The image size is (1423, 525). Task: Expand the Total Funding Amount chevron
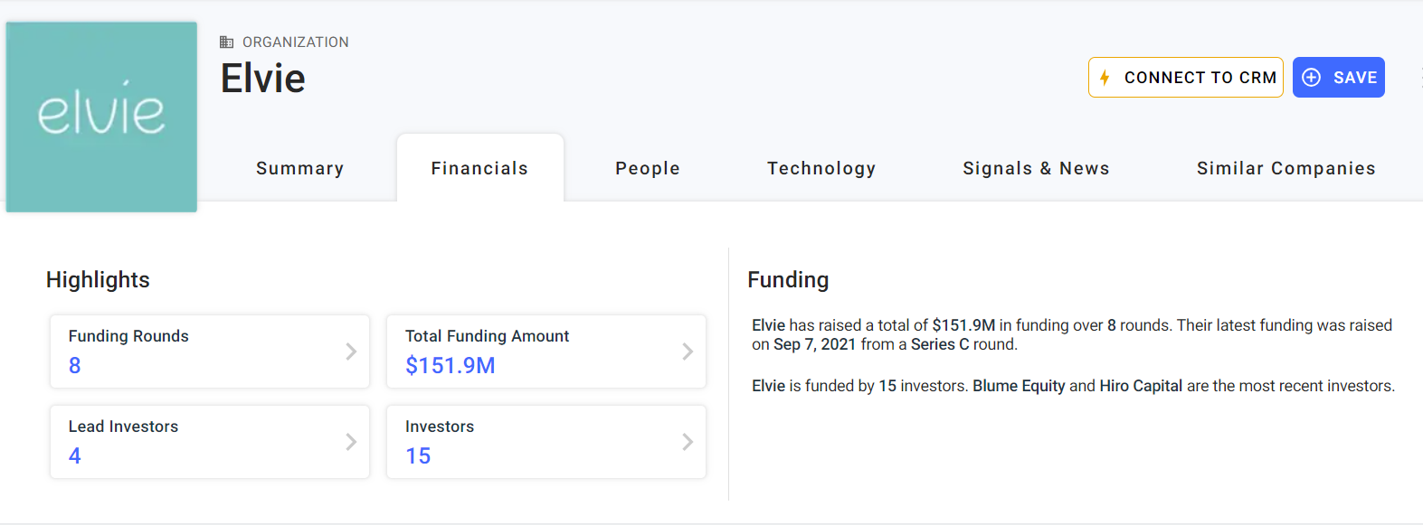(x=688, y=352)
